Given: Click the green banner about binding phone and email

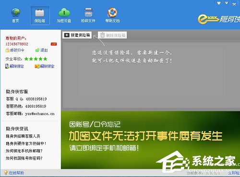Looking at the screenshot, I should click(150, 140).
